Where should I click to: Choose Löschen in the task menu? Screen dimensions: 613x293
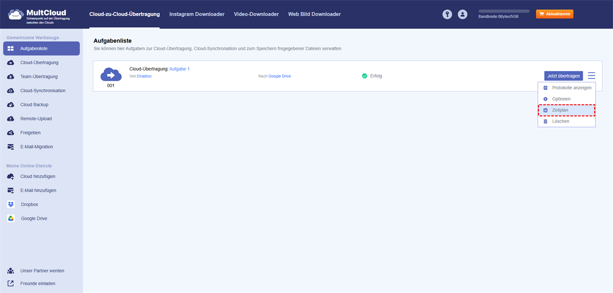click(567, 121)
